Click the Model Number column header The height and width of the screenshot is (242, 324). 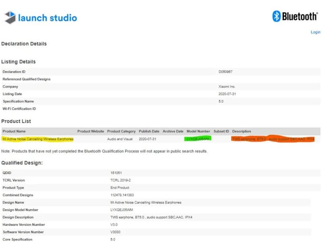198,131
